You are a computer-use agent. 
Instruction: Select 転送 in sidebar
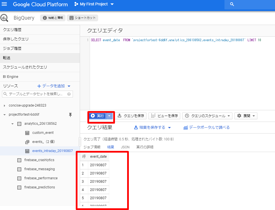click(40, 58)
